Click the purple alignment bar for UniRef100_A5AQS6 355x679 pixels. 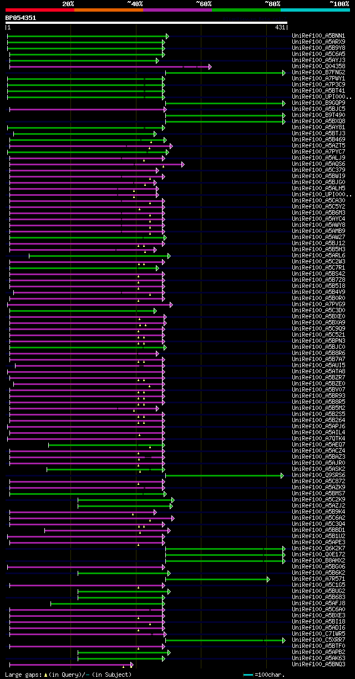click(97, 164)
